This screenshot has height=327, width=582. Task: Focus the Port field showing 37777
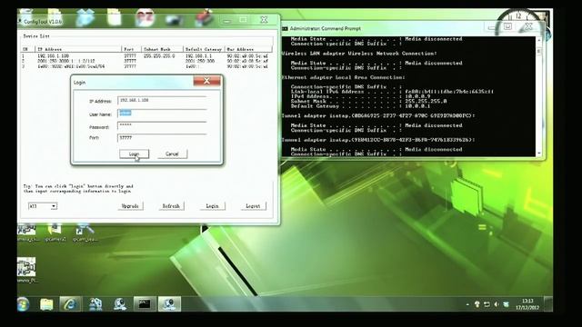(x=162, y=138)
